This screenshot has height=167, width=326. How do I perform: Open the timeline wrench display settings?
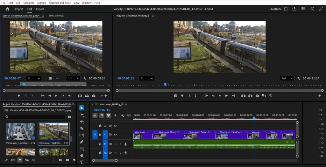click(x=122, y=115)
